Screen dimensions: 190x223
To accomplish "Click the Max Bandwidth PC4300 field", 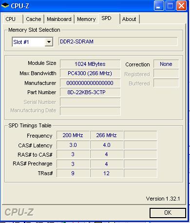I will click(90, 73).
